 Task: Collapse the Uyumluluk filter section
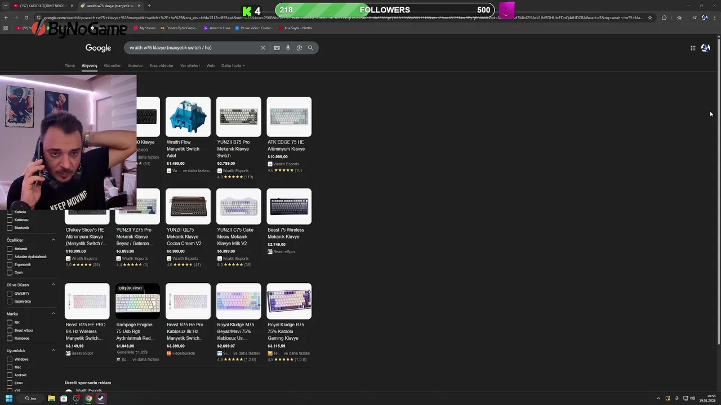(x=54, y=350)
